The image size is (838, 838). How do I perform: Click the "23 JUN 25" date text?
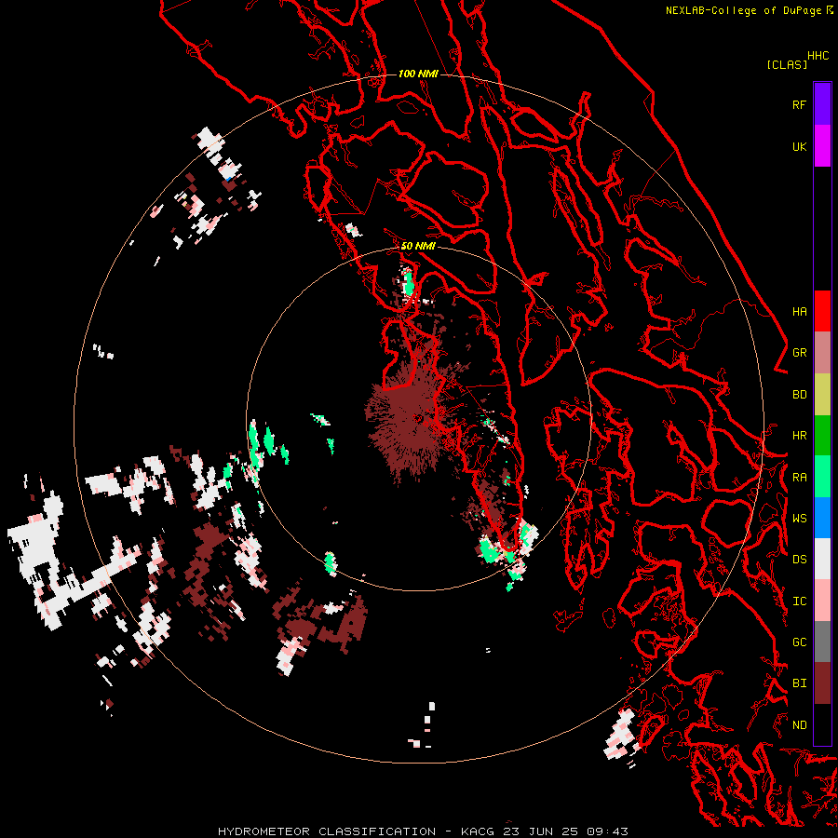click(x=541, y=831)
